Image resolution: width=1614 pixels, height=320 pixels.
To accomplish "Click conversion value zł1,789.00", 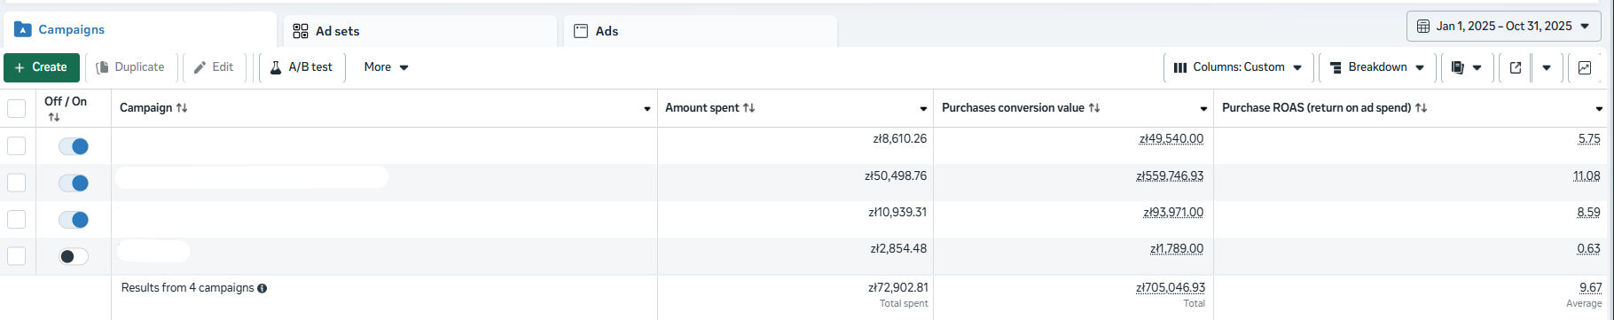I will (1177, 249).
